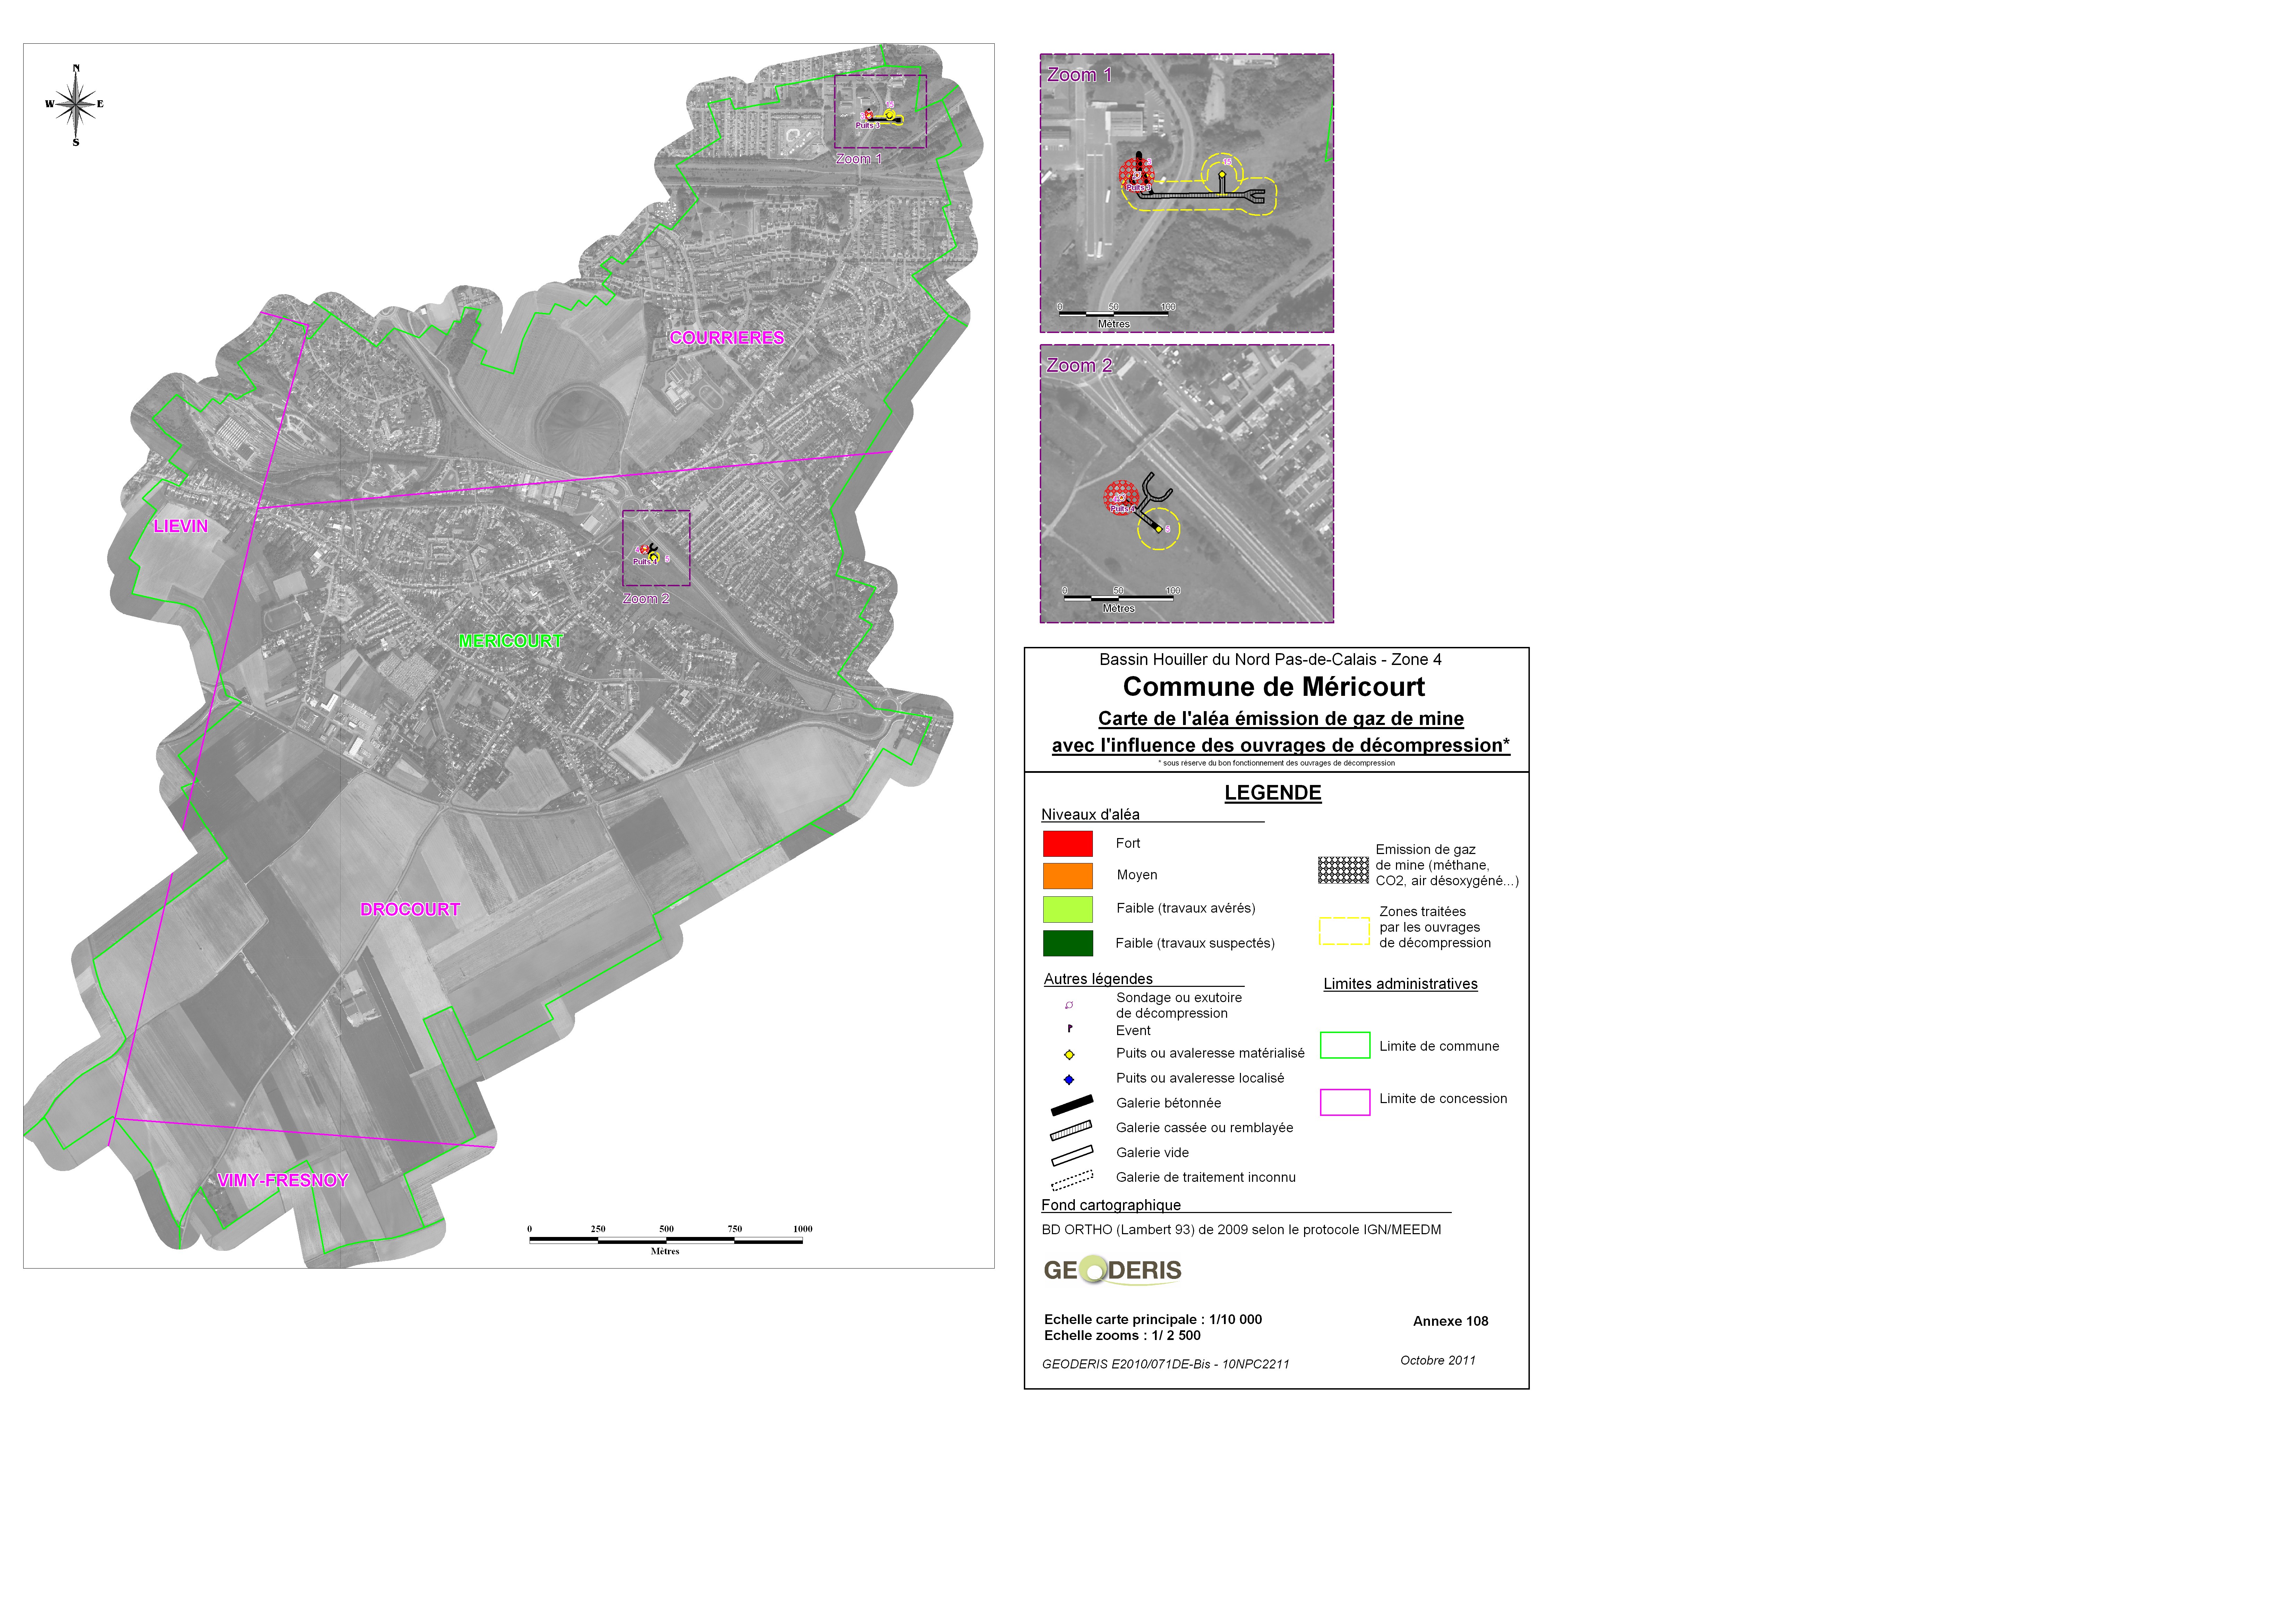This screenshot has height=1622, width=2296.
Task: Click the Sondage ou exutoire symbol
Action: click(1069, 1005)
